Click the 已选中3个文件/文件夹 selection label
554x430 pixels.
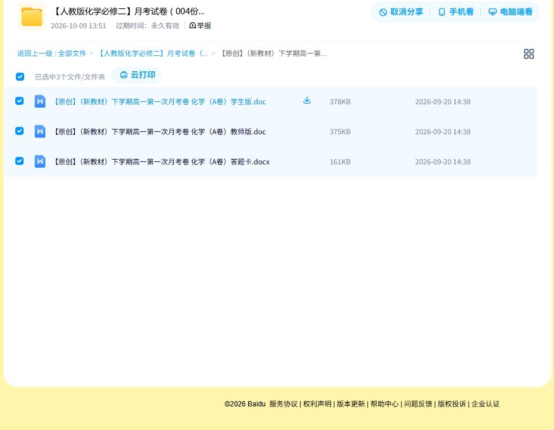pos(70,77)
